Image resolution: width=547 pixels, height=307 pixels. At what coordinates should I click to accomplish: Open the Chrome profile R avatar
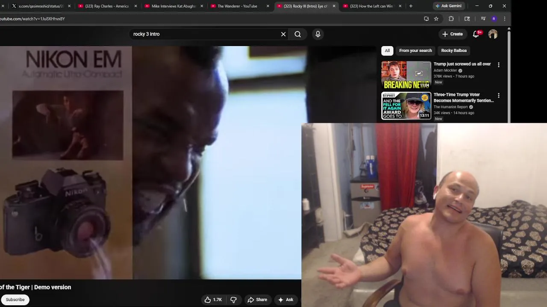(x=494, y=19)
